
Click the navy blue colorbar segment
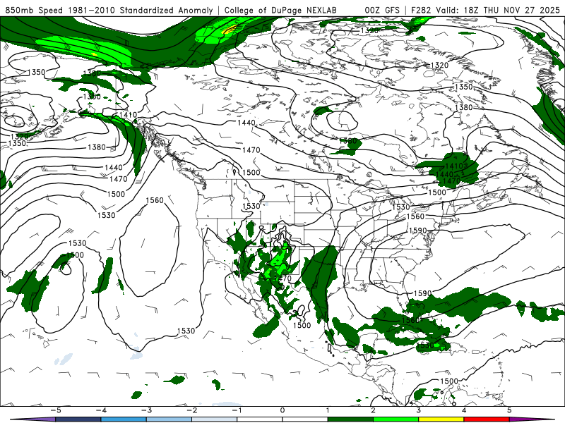(78, 419)
